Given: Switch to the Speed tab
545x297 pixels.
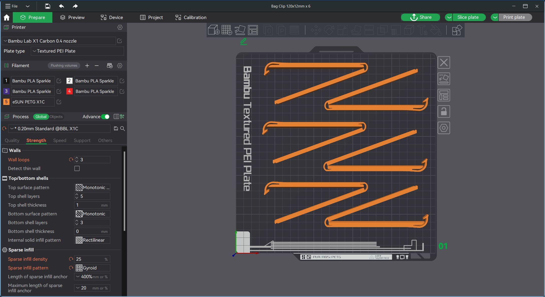Looking at the screenshot, I should tap(60, 140).
